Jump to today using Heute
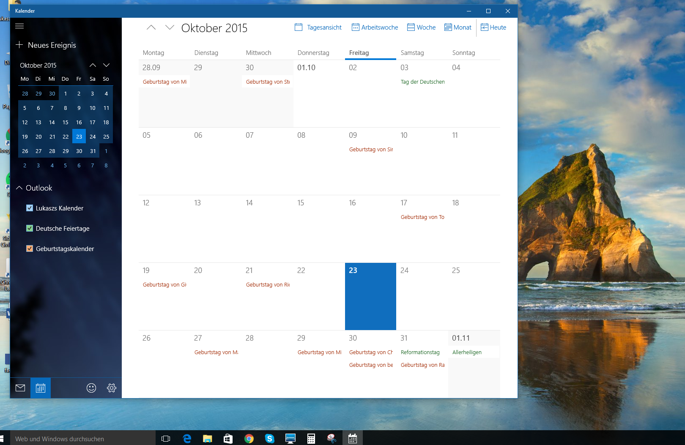 click(493, 27)
